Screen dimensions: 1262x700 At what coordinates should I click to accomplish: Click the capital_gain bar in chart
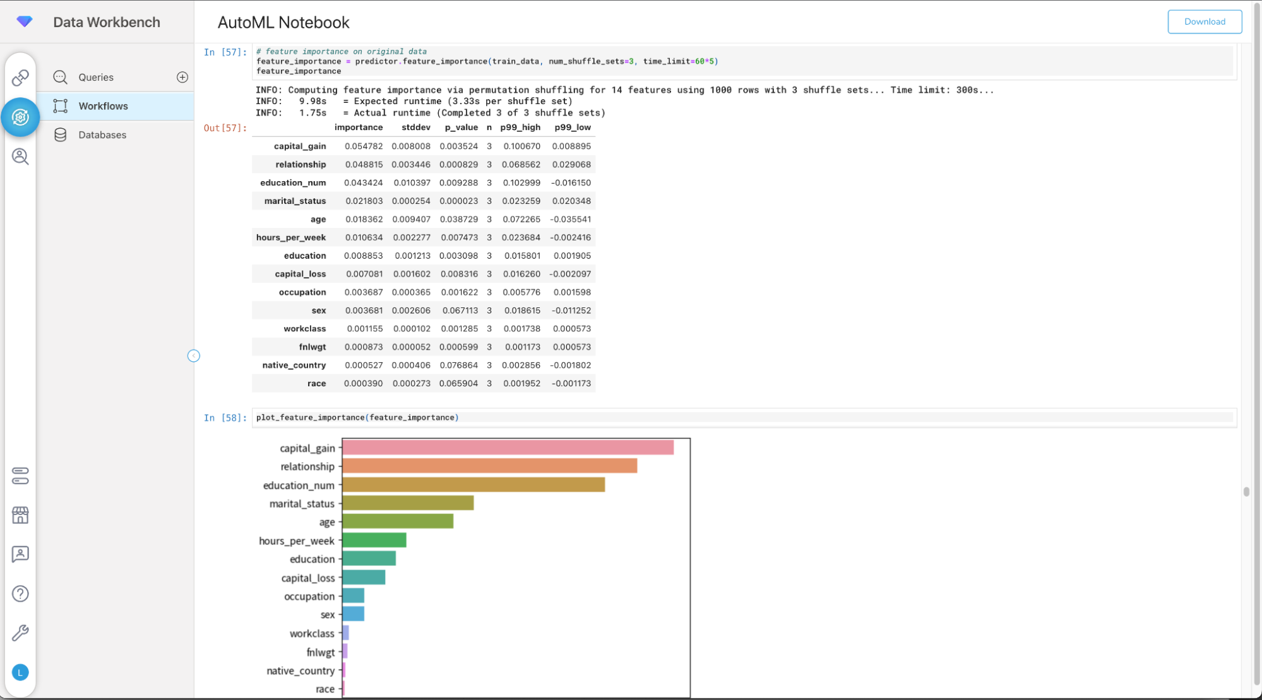tap(508, 448)
